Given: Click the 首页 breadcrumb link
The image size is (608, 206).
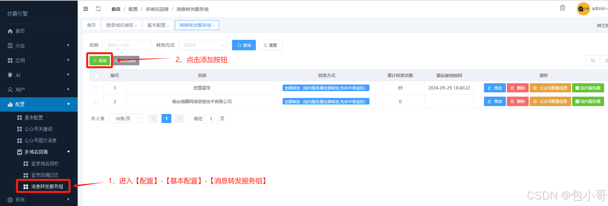Looking at the screenshot, I should pyautogui.click(x=116, y=9).
